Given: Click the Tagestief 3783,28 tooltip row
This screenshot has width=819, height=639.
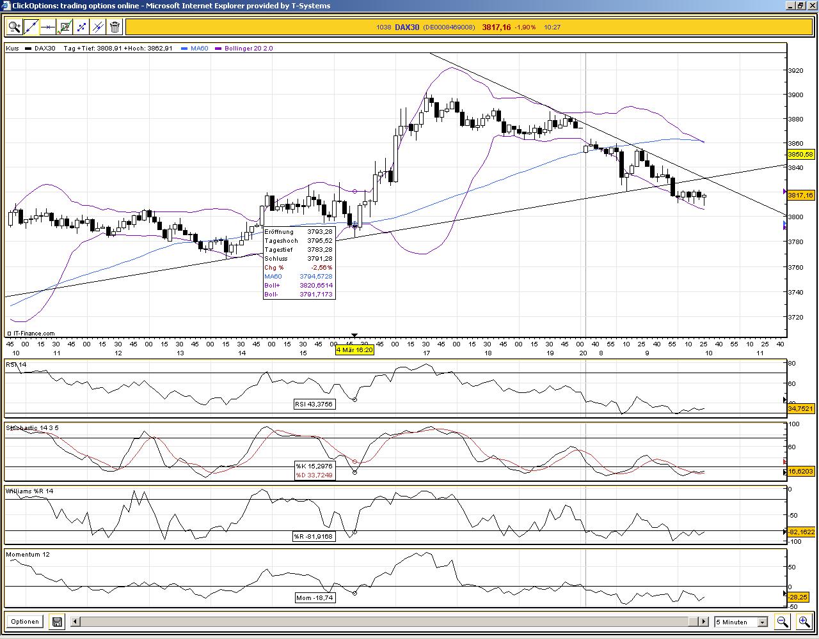Looking at the screenshot, I should 299,250.
